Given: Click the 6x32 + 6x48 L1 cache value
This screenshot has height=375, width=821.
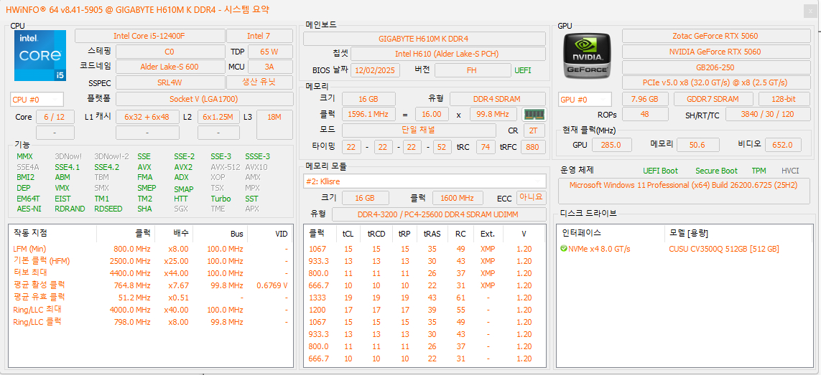Looking at the screenshot, I should [147, 117].
